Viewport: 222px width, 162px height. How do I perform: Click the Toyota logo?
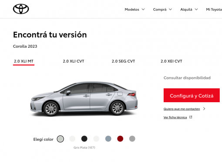pyautogui.click(x=21, y=9)
